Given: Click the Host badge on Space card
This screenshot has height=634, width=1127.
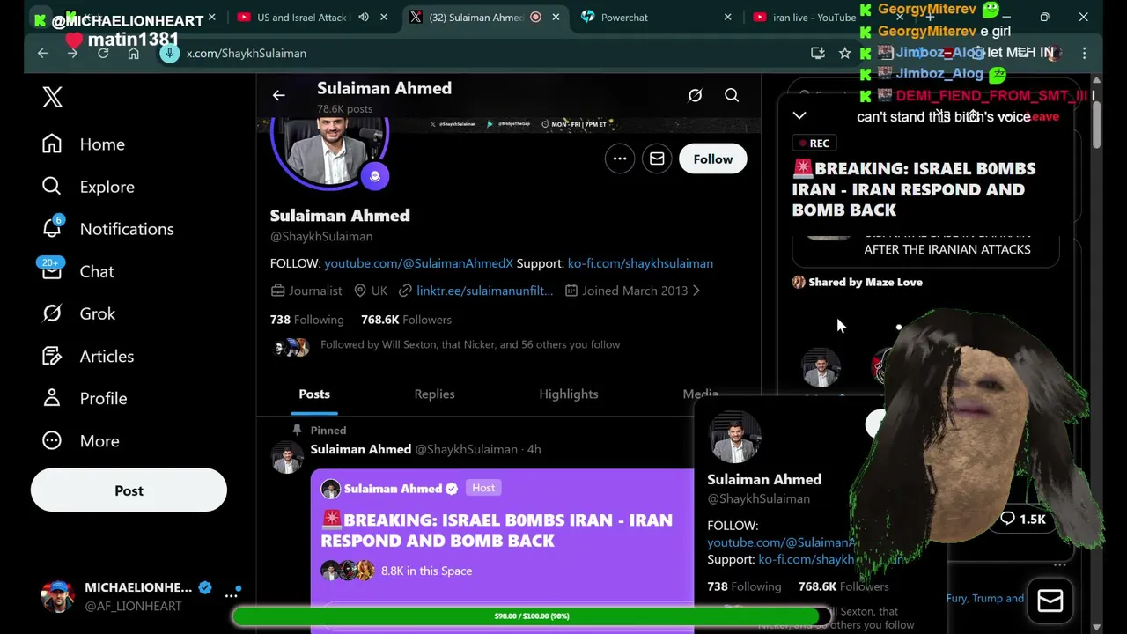Looking at the screenshot, I should (483, 488).
